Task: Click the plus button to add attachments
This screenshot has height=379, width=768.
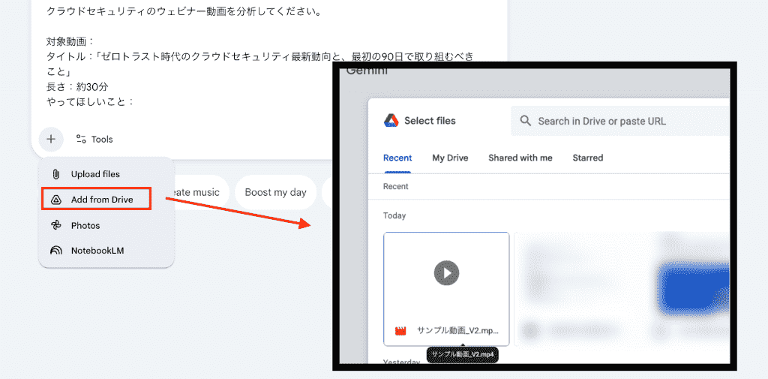Action: [x=51, y=139]
